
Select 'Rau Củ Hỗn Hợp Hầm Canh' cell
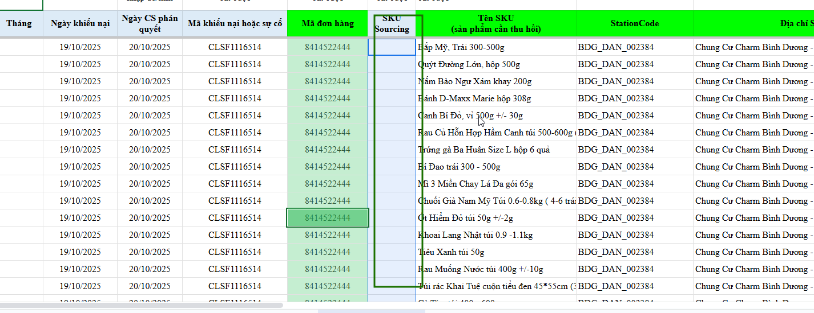(x=496, y=133)
